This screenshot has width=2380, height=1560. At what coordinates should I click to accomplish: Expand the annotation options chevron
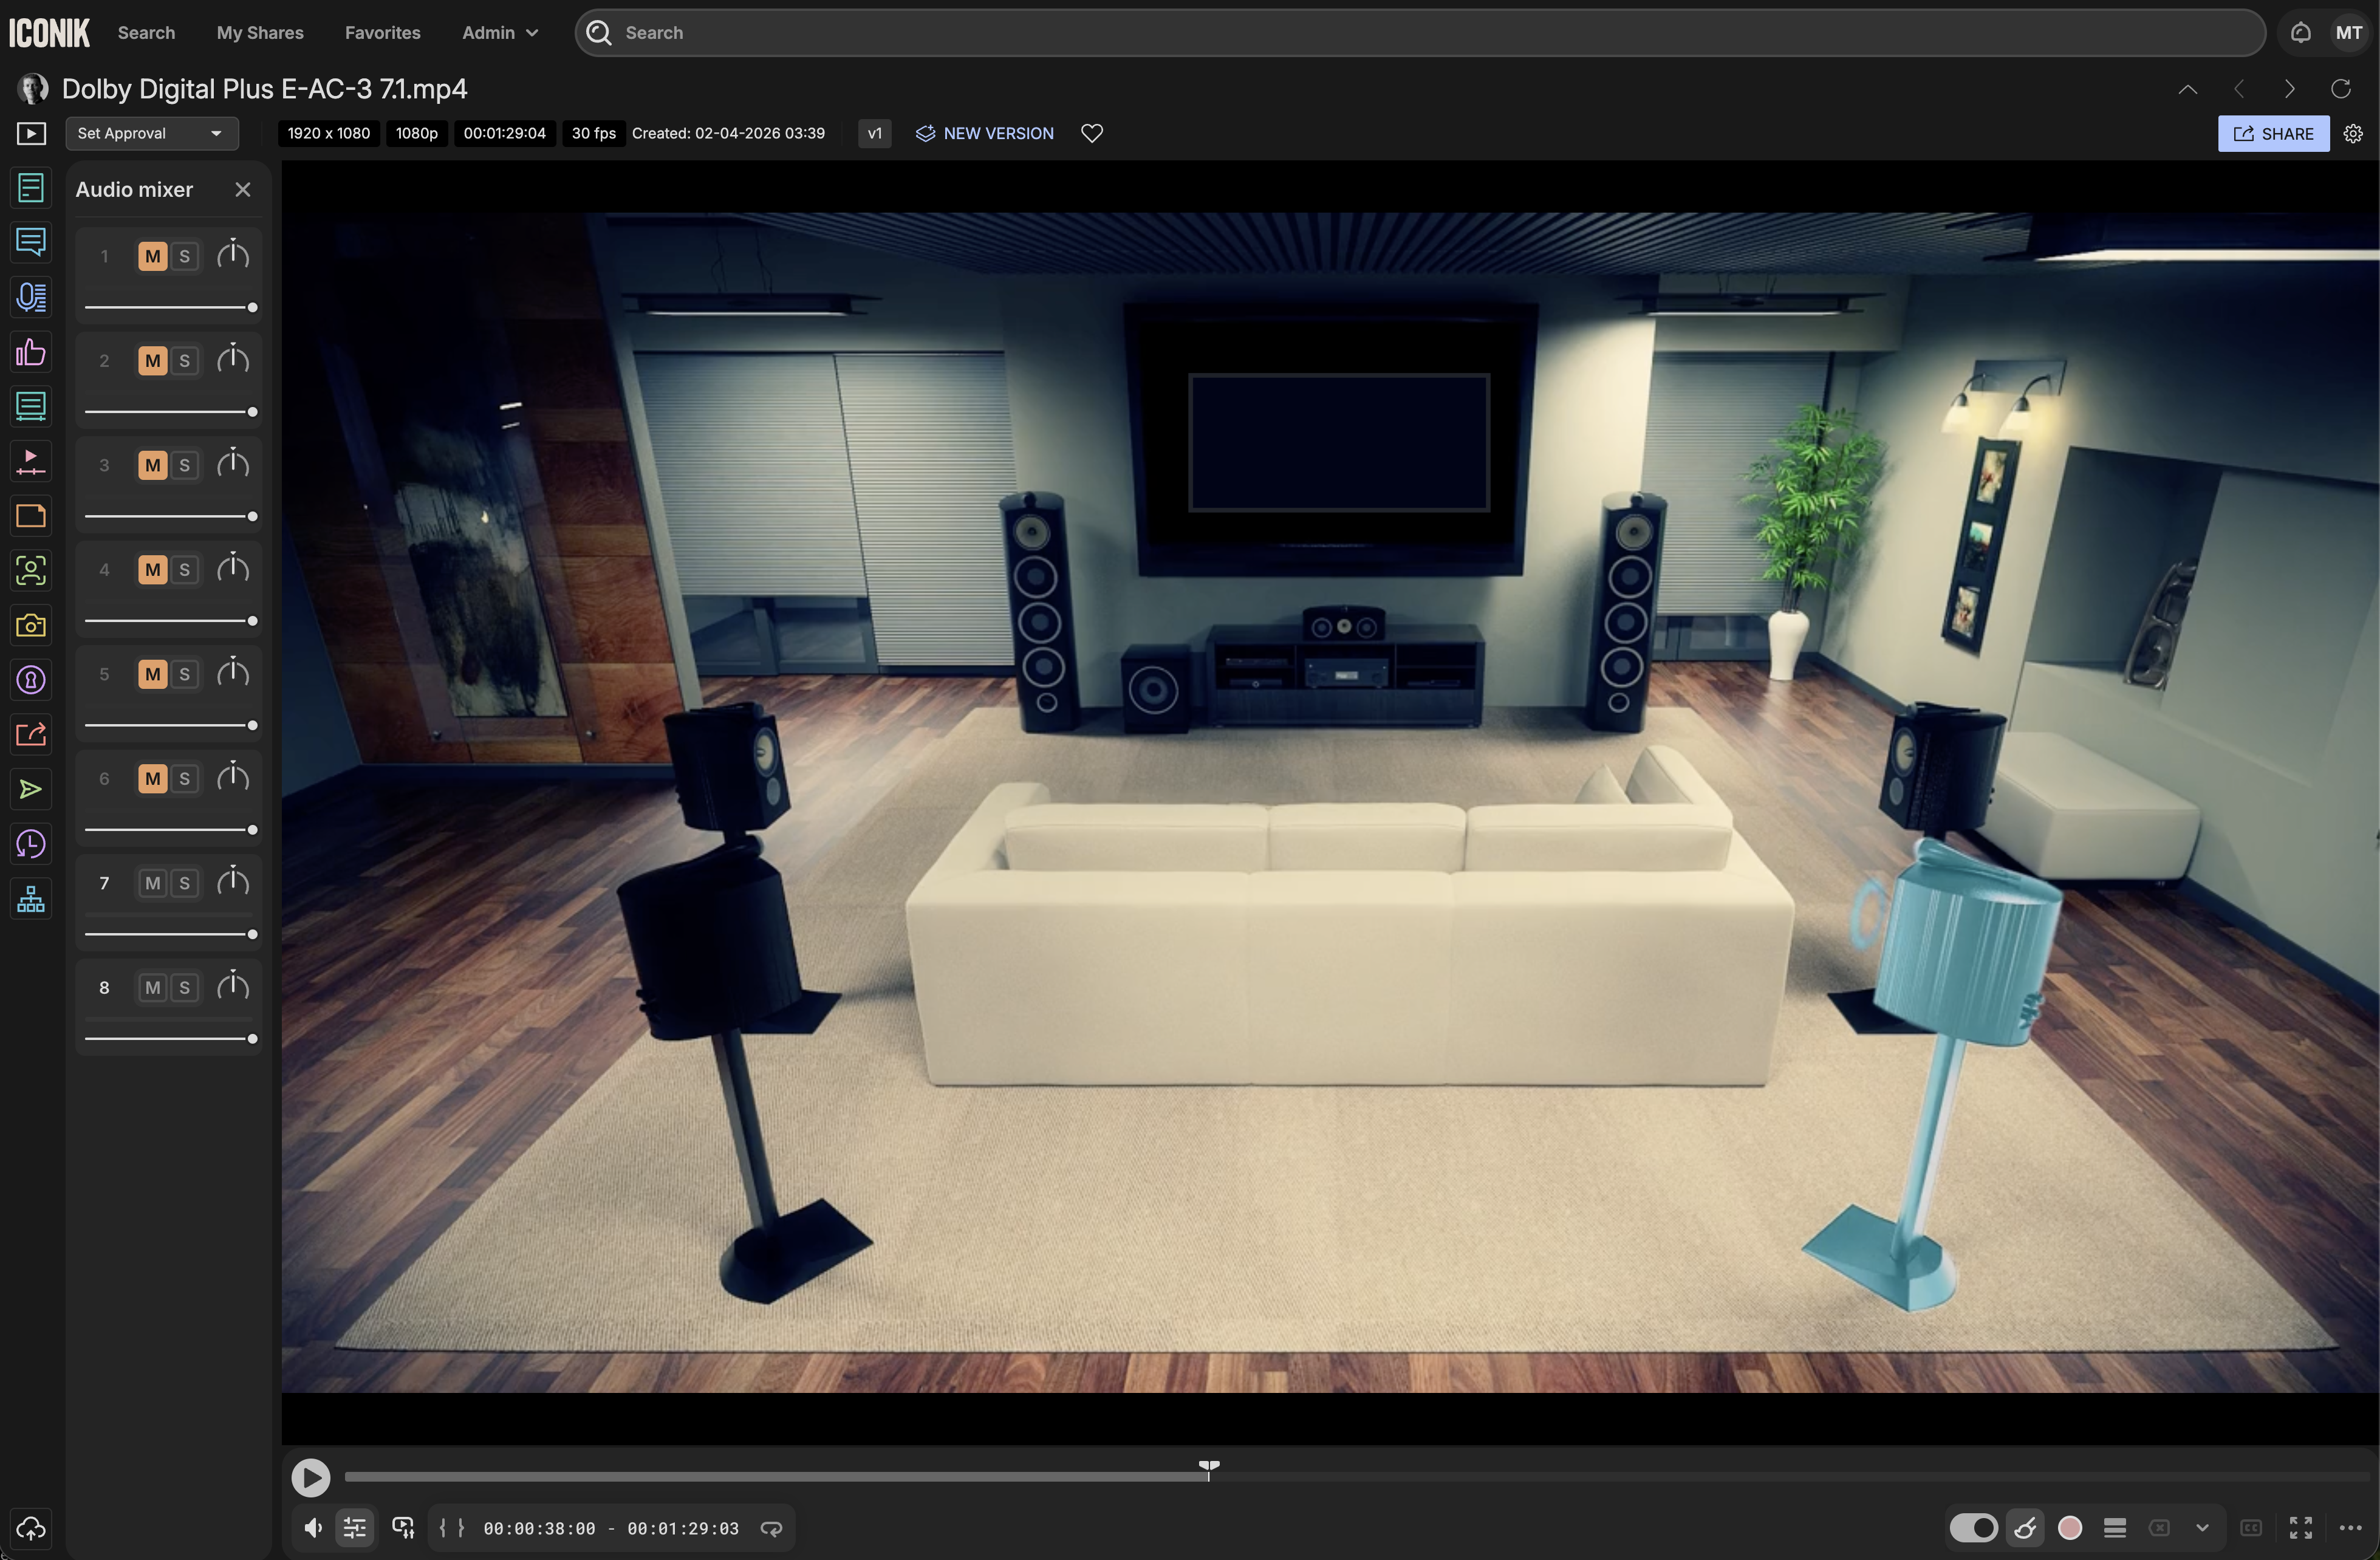[x=2202, y=1528]
